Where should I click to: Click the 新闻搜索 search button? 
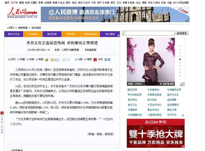(x=182, y=33)
